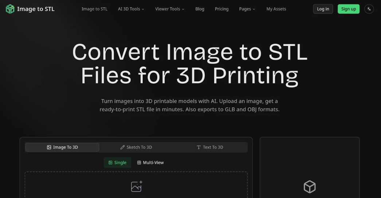The width and height of the screenshot is (381, 198).
Task: Open the Viewer Tools dropdown menu
Action: [x=169, y=9]
